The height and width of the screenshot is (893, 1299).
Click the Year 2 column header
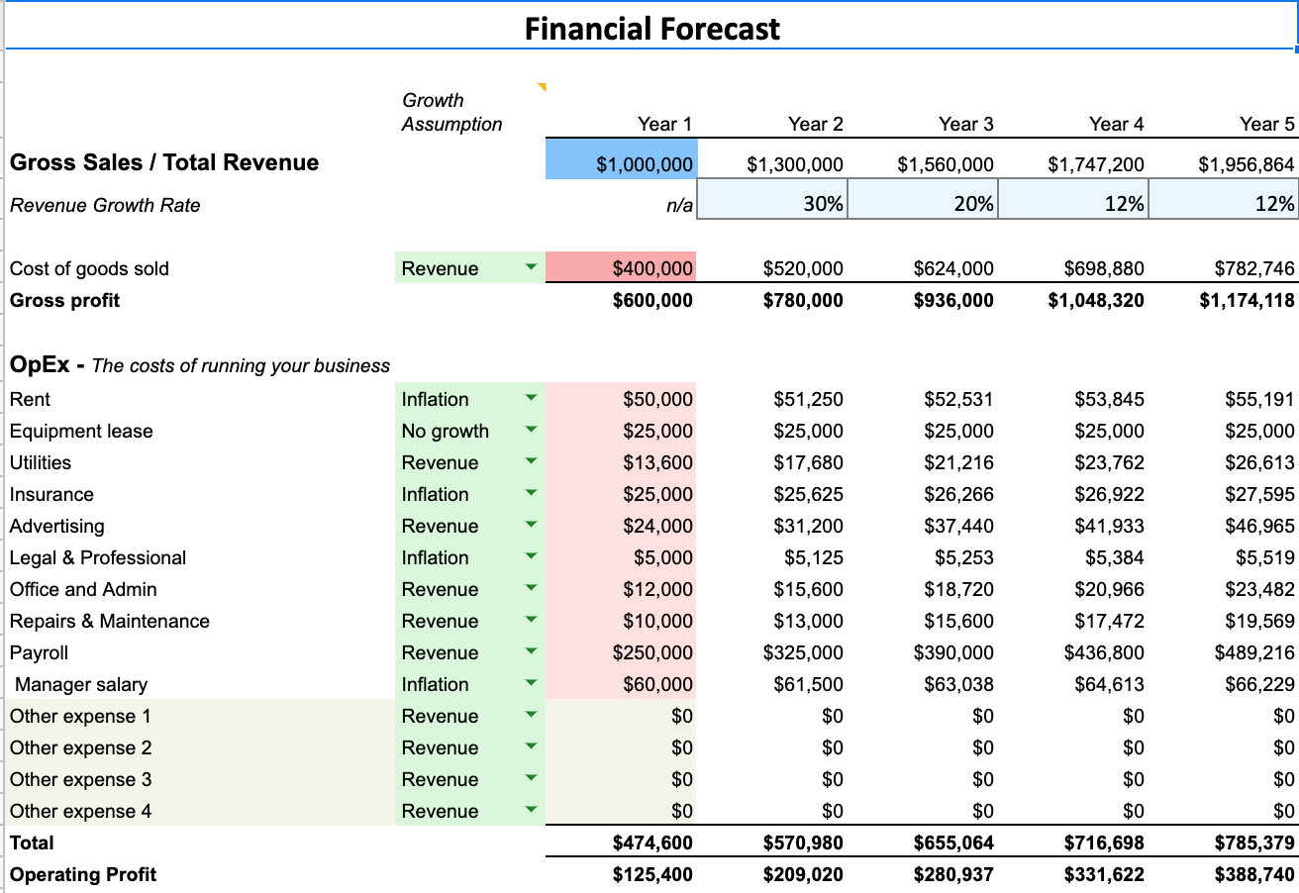click(816, 124)
